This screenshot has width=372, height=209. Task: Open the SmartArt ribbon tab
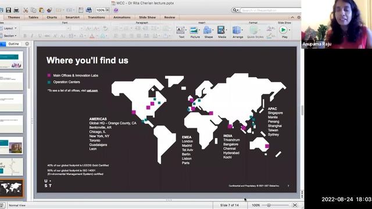pyautogui.click(x=72, y=17)
